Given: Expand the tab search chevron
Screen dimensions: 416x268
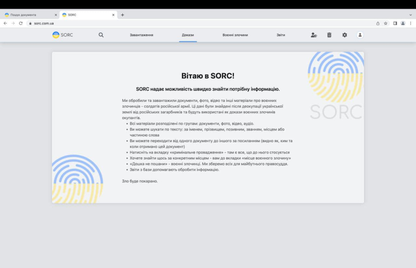Looking at the screenshot, I should [x=410, y=15].
